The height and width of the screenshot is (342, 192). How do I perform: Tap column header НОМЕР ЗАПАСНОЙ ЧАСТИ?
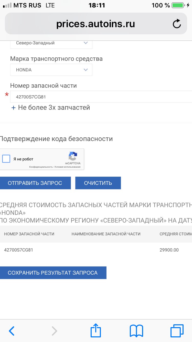coord(29,234)
